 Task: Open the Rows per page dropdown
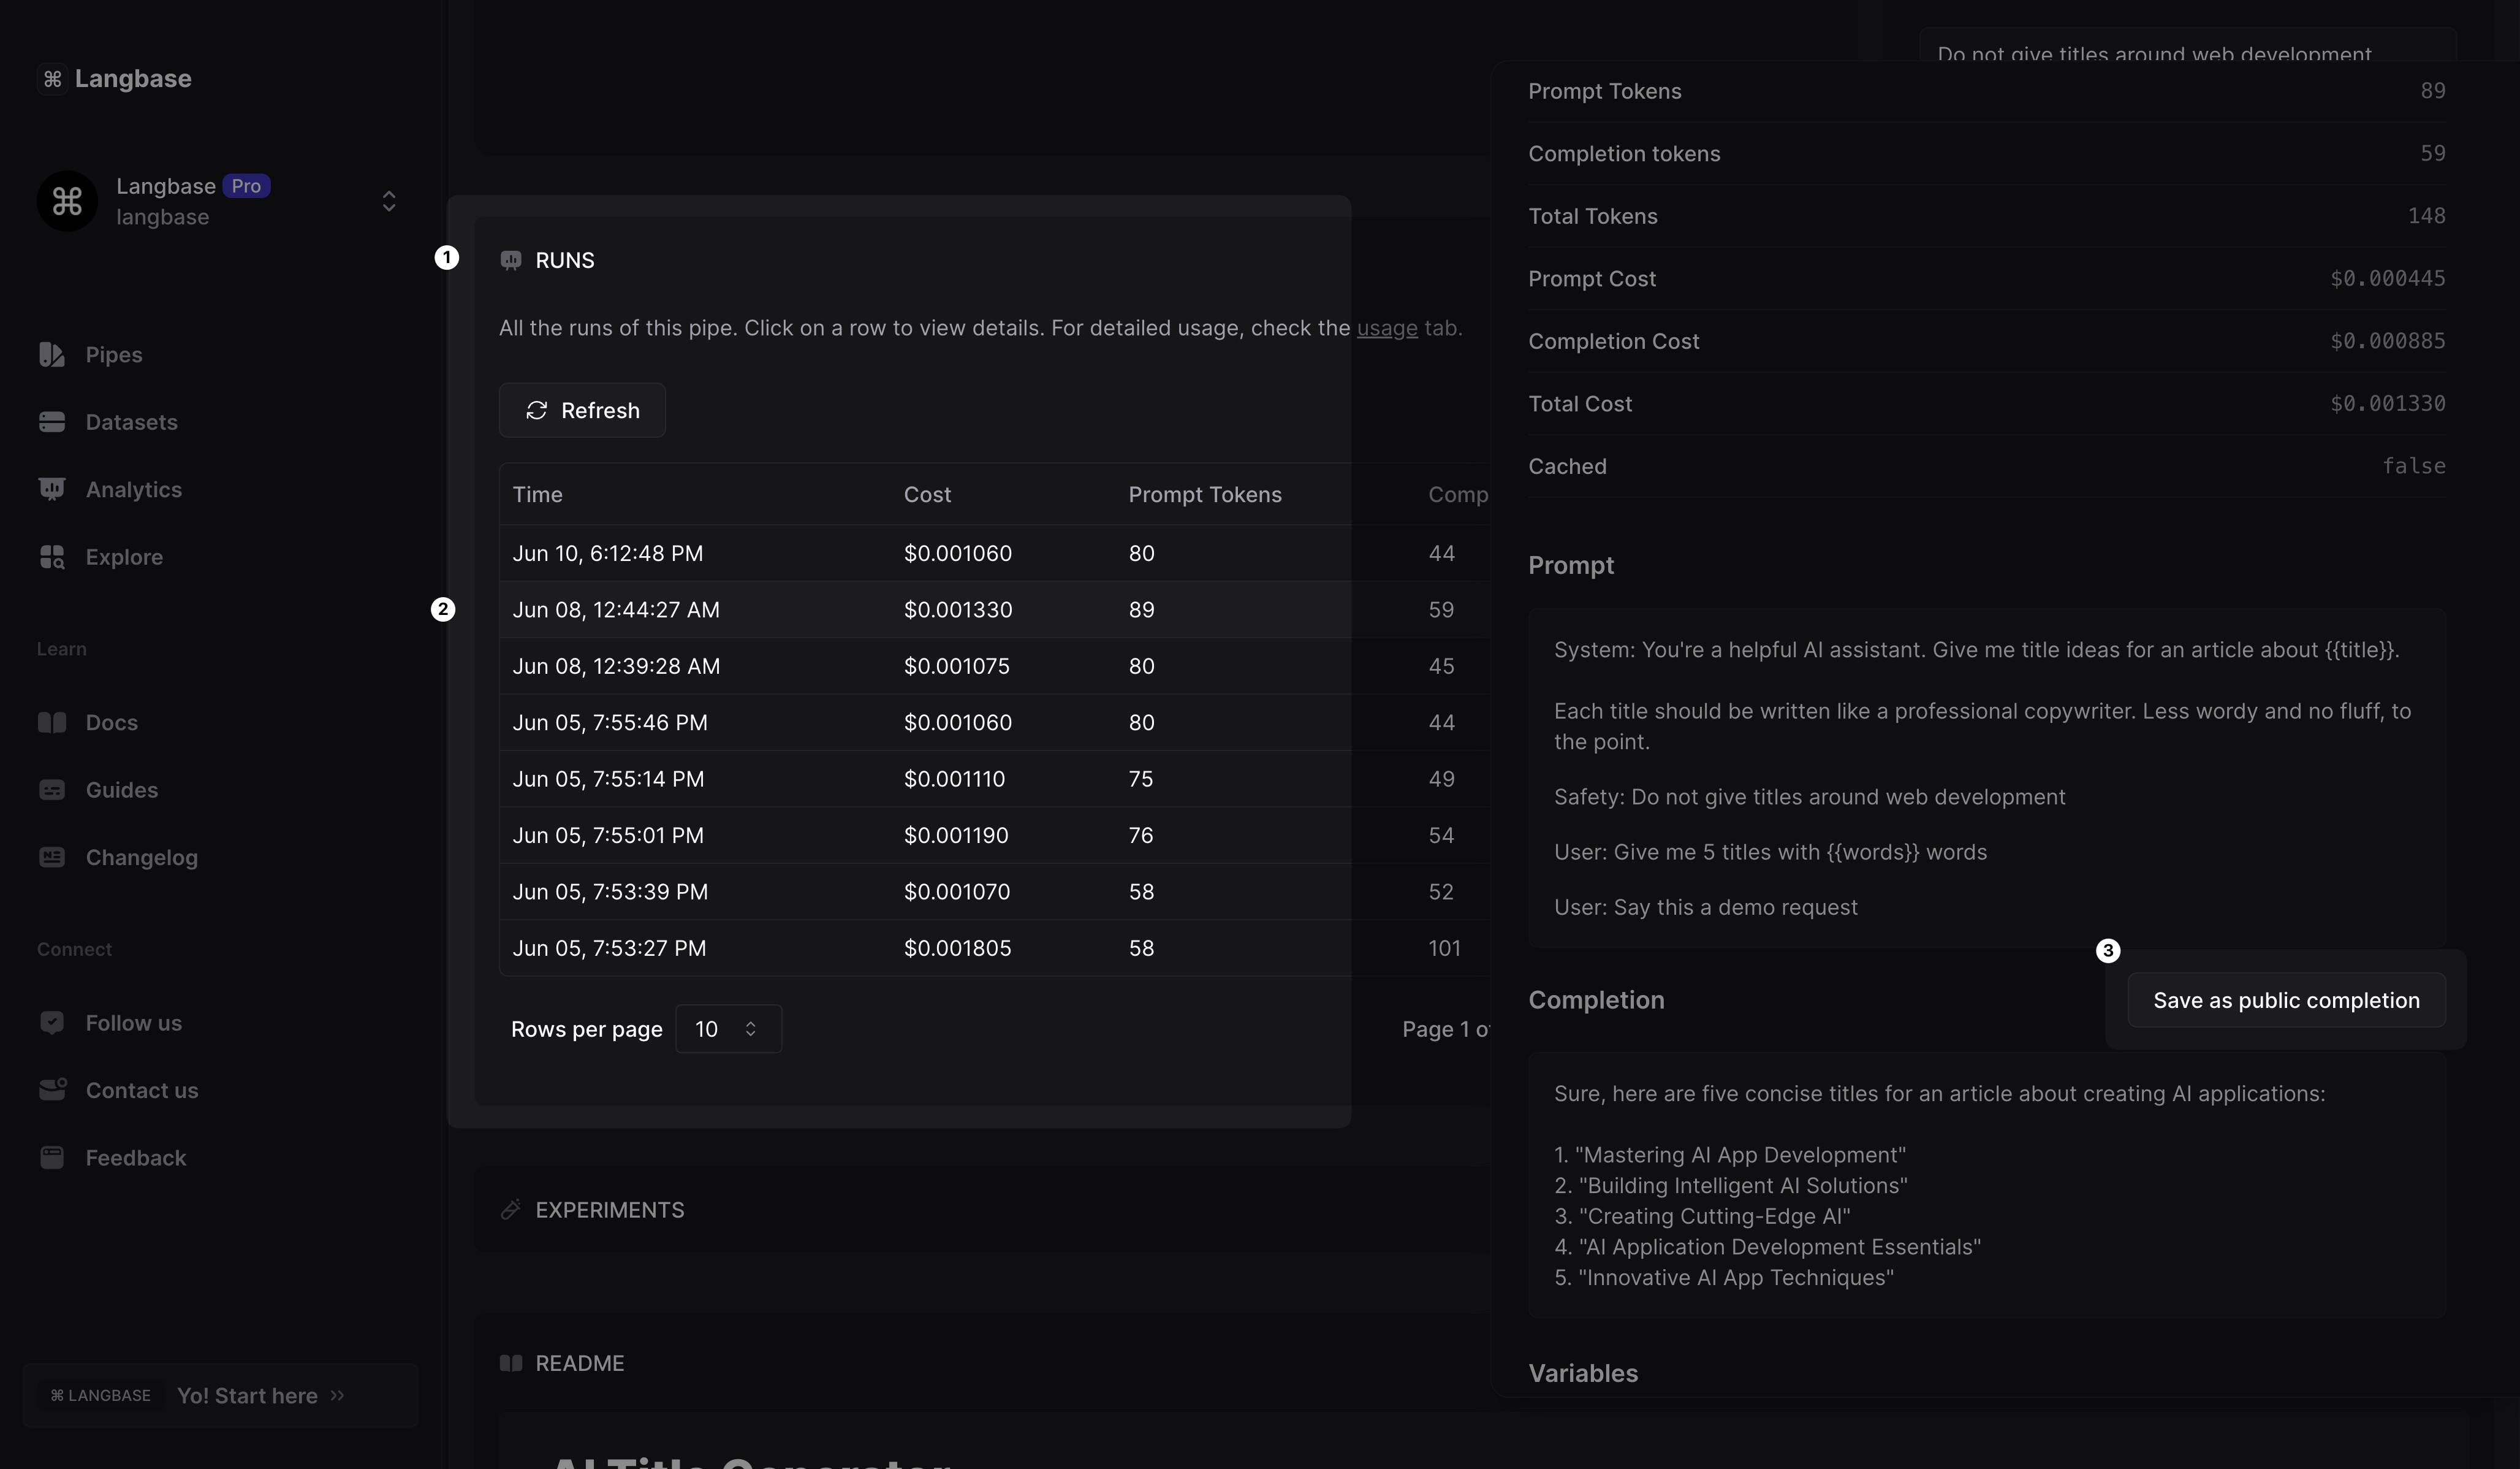tap(728, 1029)
